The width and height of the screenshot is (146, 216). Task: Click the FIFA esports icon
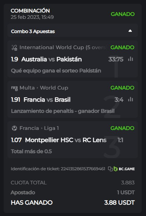click(14, 88)
